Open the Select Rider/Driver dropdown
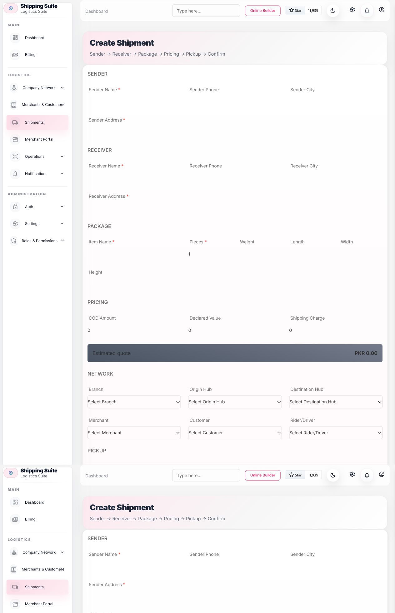The height and width of the screenshot is (613, 395). click(336, 433)
